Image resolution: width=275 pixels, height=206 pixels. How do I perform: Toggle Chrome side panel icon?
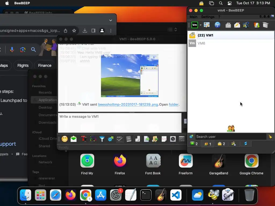(x=93, y=31)
